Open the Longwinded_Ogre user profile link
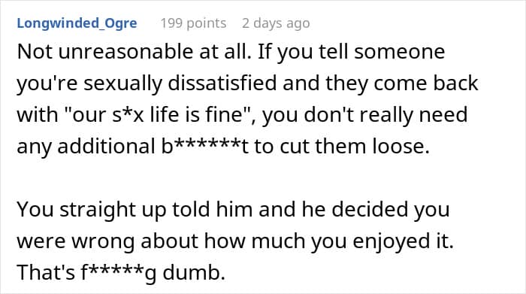This screenshot has width=526, height=294. click(x=77, y=23)
